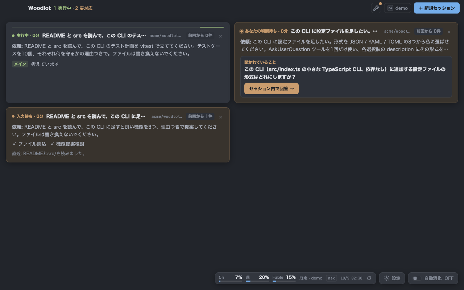Close the config file format session card

point(449,32)
